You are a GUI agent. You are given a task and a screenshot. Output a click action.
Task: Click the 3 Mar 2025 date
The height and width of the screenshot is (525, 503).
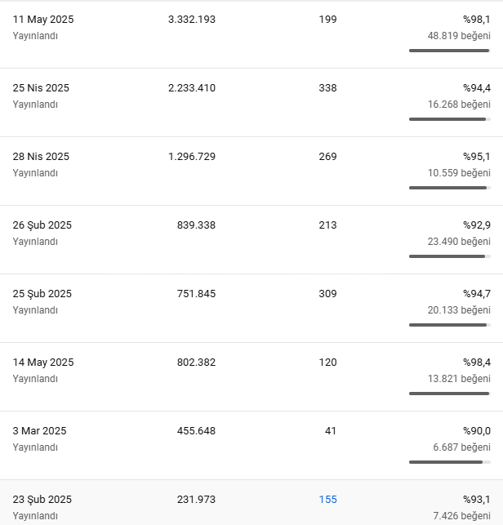(x=39, y=430)
